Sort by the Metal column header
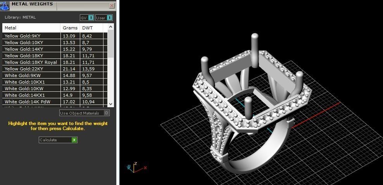This screenshot has height=185, width=383. (x=31, y=28)
